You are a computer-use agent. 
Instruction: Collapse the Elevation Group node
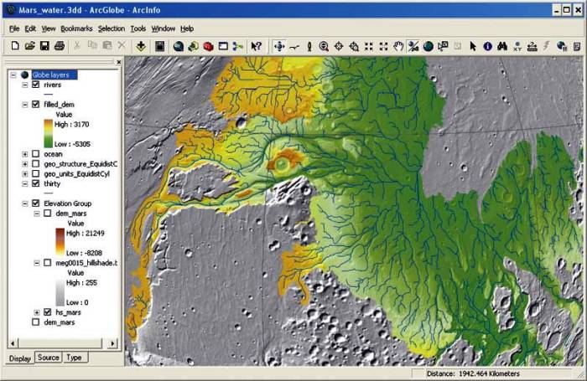click(x=25, y=203)
